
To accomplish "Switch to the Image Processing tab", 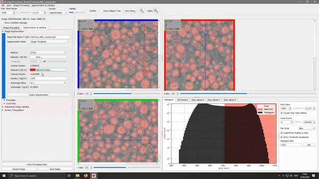I will (x=11, y=28).
